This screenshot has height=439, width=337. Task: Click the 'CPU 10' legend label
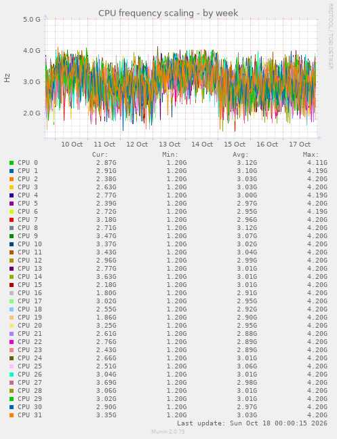30,244
